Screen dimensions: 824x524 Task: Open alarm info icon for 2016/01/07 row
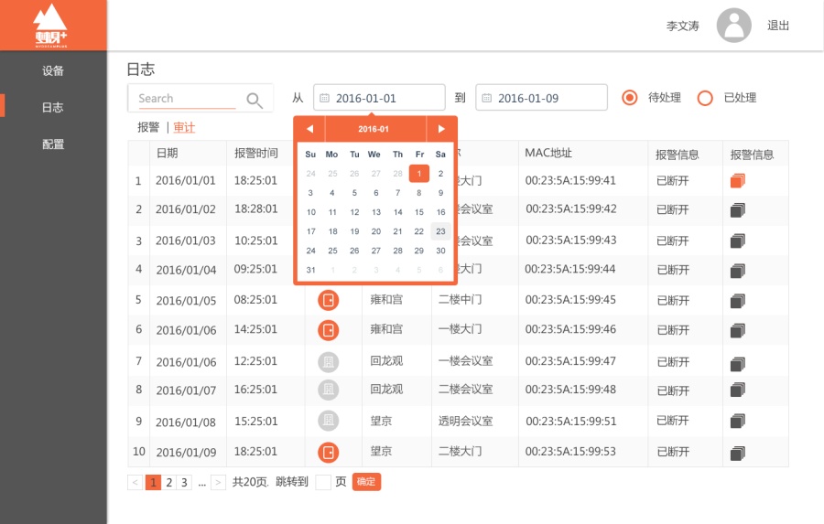738,390
